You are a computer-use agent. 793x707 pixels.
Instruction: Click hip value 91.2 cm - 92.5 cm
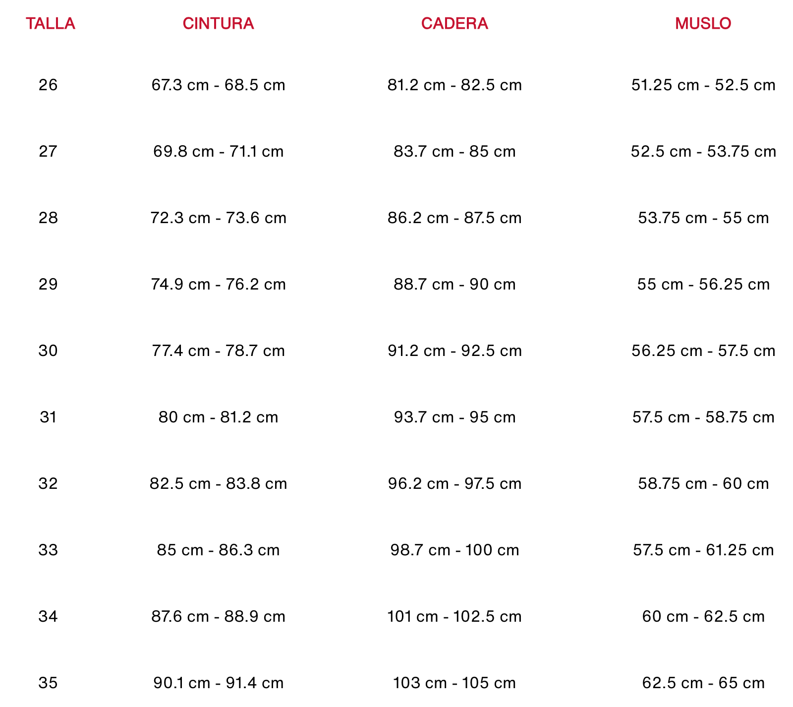pyautogui.click(x=454, y=351)
